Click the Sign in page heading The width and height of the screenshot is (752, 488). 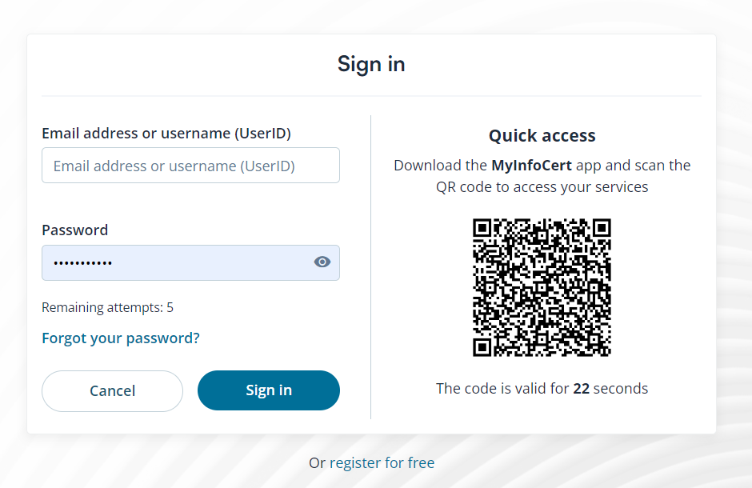371,64
